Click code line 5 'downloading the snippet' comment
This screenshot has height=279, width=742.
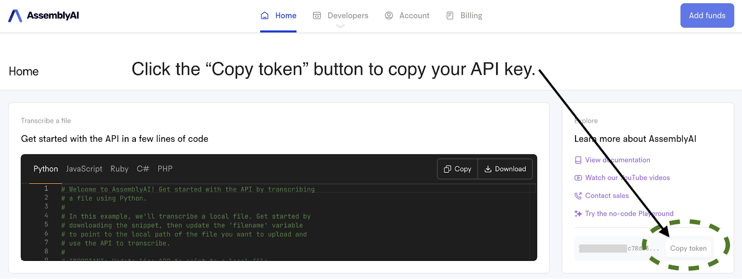[182, 226]
